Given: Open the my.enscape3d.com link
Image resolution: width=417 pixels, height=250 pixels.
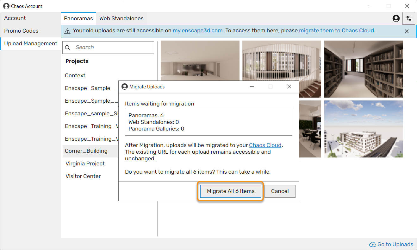Looking at the screenshot, I should coord(198,31).
